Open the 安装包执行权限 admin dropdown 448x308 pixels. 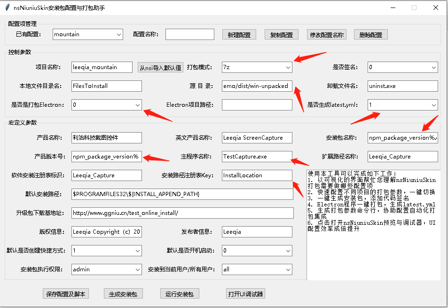tap(107, 269)
